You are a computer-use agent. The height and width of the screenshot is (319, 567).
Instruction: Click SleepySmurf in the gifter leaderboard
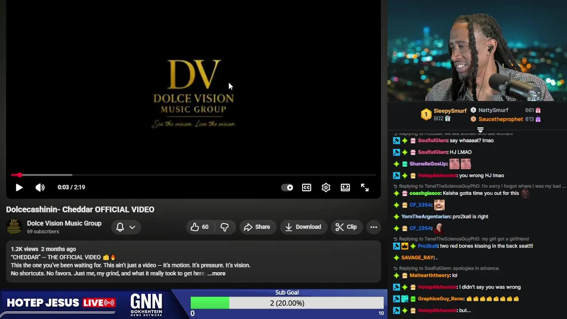click(450, 111)
